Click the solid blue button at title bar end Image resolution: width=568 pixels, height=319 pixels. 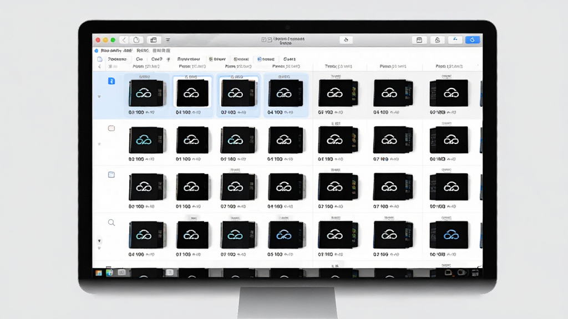click(473, 40)
